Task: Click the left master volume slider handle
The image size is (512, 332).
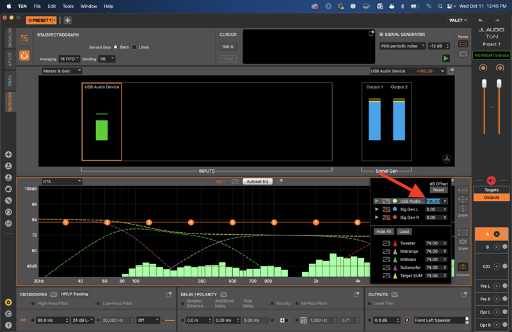Action: (484, 84)
